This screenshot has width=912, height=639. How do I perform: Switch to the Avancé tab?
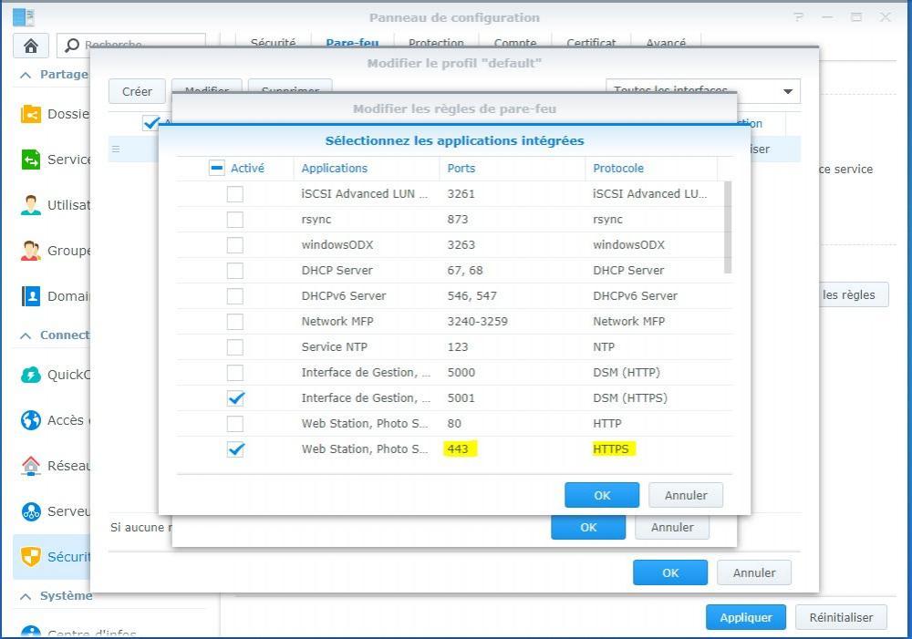coord(666,42)
